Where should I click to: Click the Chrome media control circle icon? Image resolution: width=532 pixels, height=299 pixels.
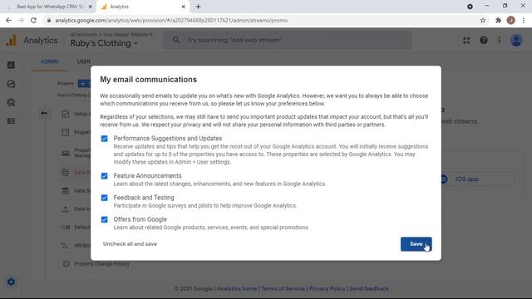[x=470, y=7]
